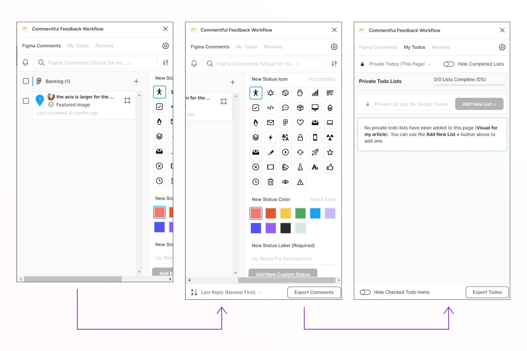Toggle Hide Checked Todo Items
This screenshot has height=351, width=527.
pos(365,292)
